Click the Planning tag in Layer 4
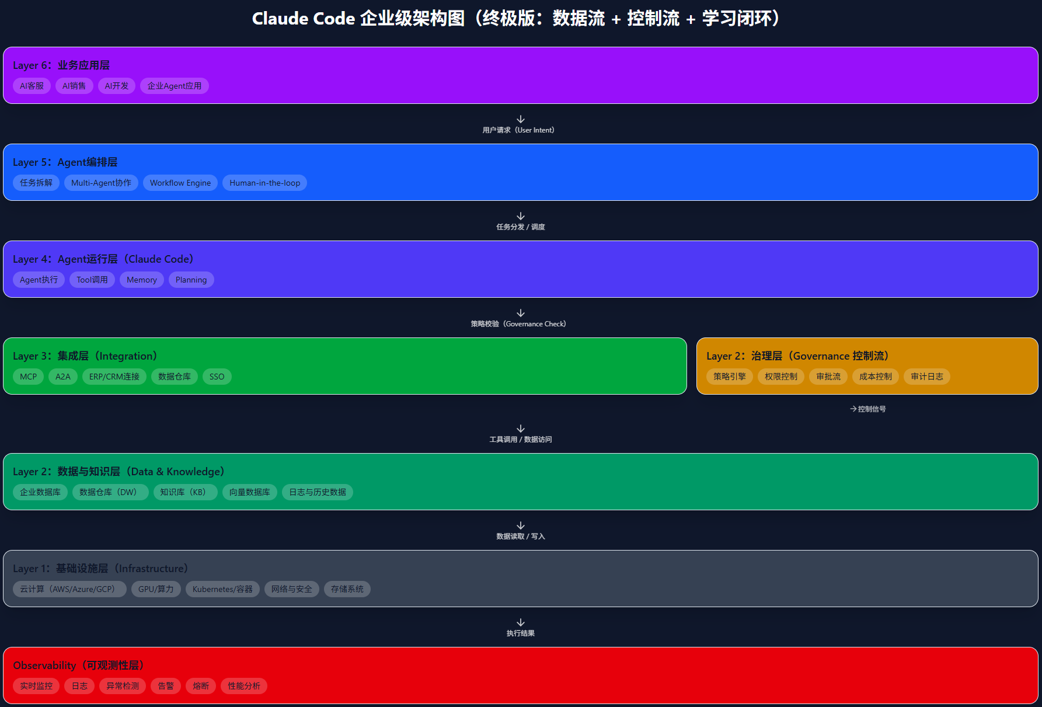The image size is (1042, 707). pos(191,280)
